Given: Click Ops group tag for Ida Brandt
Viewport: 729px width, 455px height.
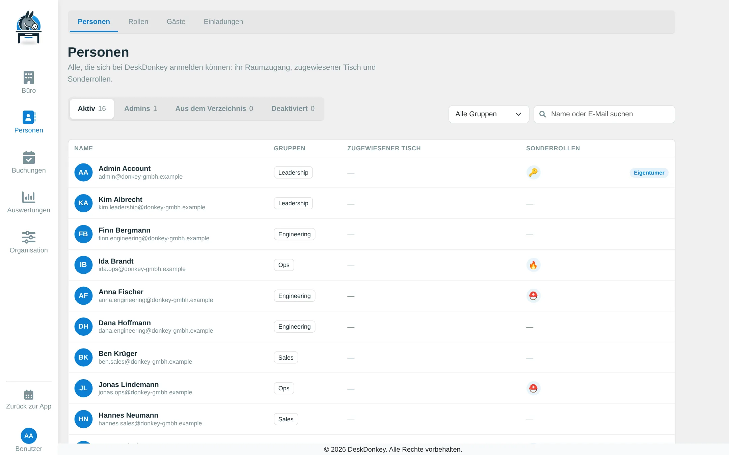Looking at the screenshot, I should click(x=284, y=265).
